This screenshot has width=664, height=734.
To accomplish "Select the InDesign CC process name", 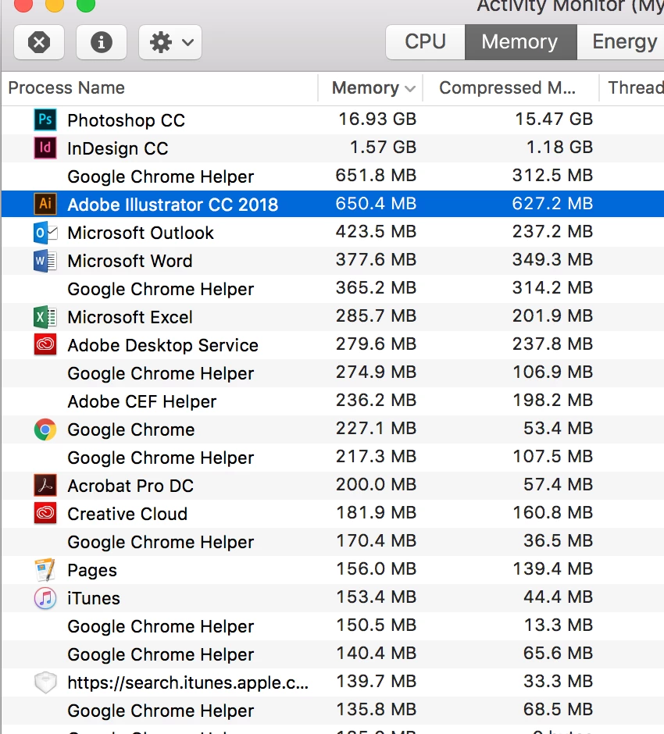I will (117, 148).
